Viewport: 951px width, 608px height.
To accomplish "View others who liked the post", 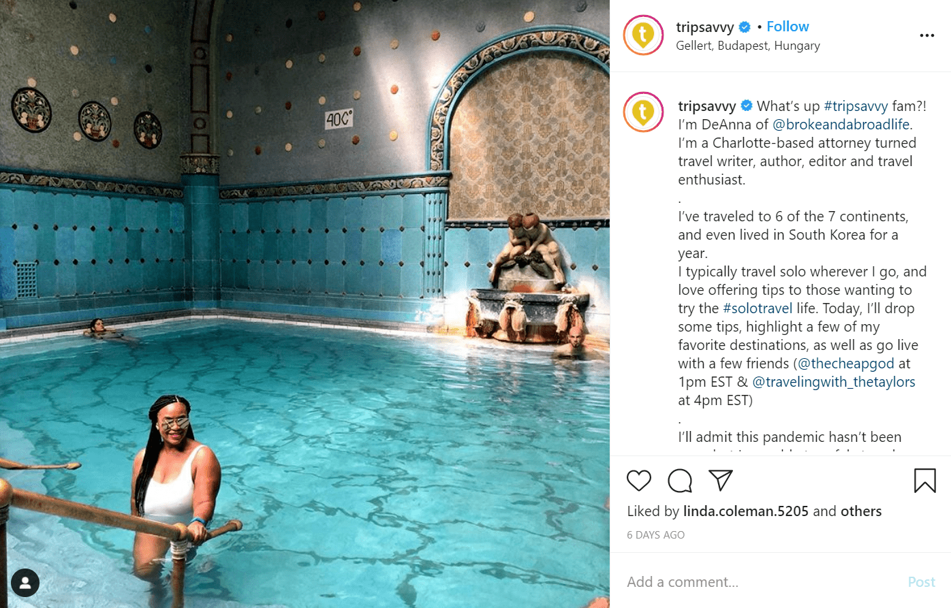I will coord(861,511).
